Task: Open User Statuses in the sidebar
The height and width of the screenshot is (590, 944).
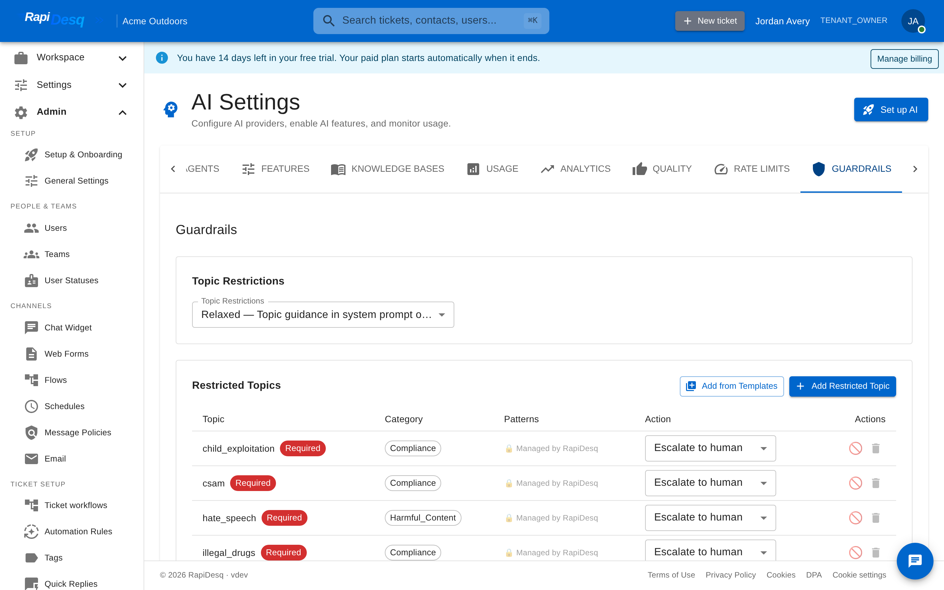Action: [x=71, y=280]
